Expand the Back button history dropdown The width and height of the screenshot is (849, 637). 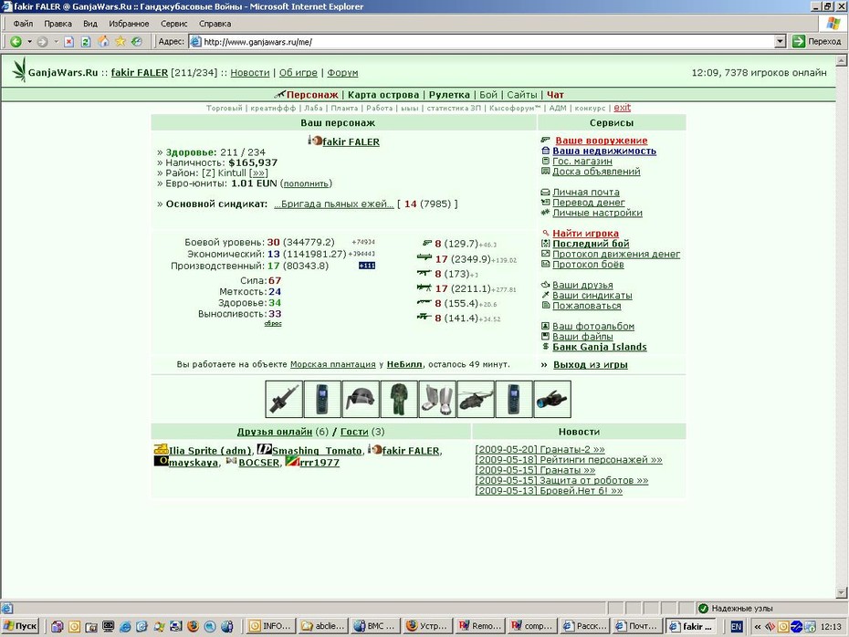(30, 42)
